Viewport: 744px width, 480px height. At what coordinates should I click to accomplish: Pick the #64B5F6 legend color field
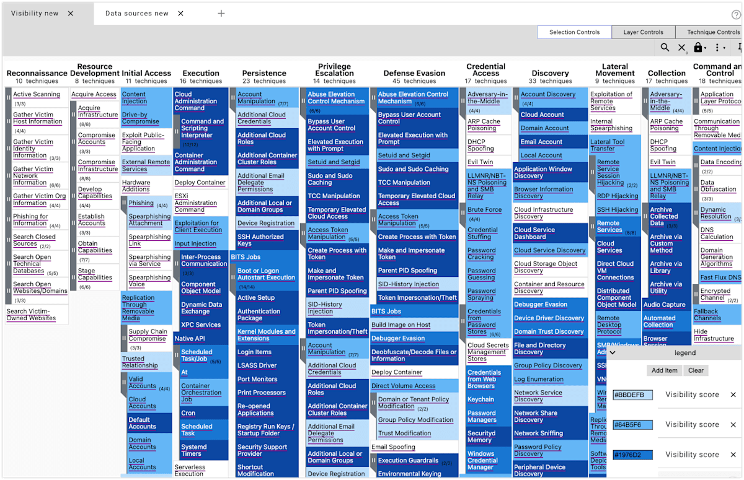(x=632, y=425)
